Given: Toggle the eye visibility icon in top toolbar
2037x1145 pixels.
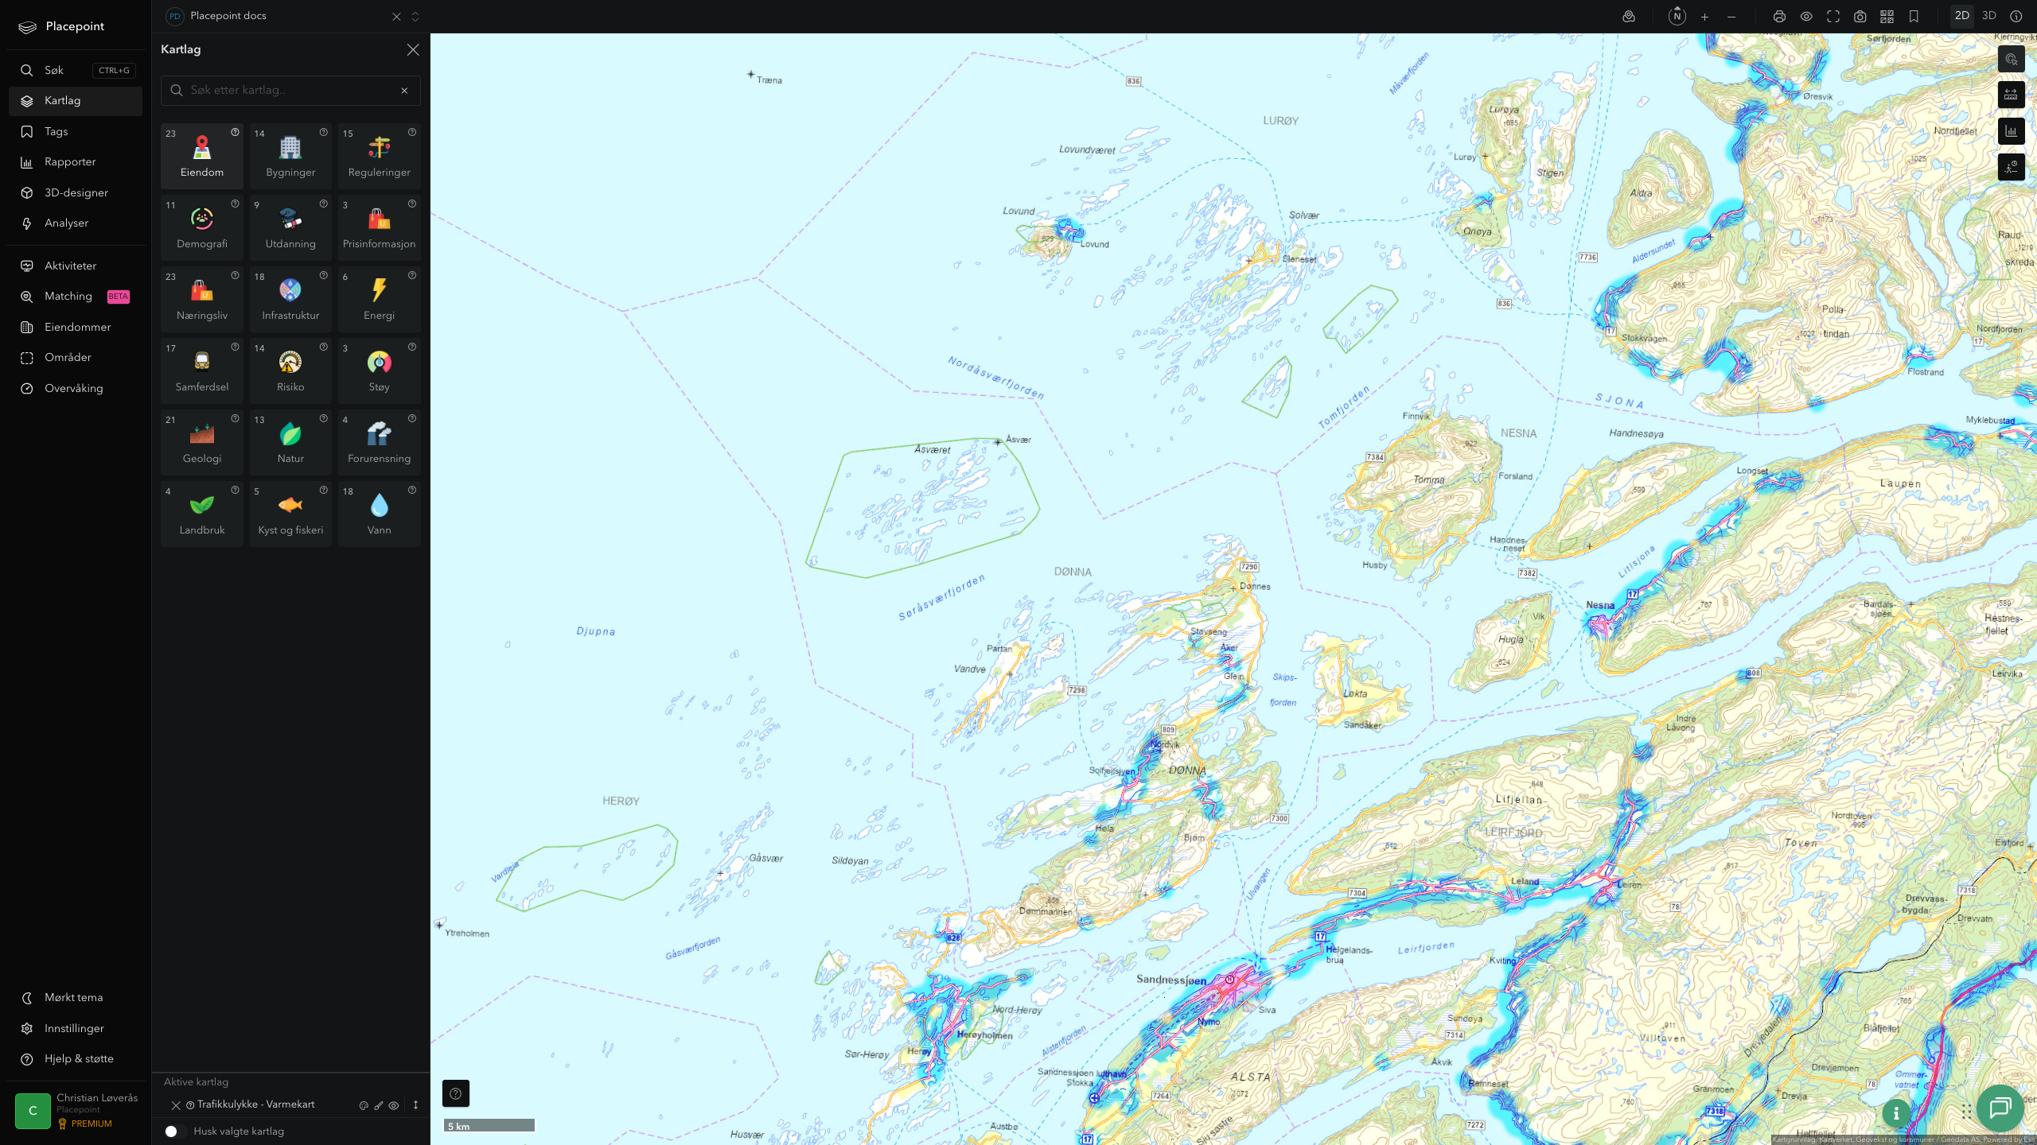Looking at the screenshot, I should click(x=1806, y=17).
